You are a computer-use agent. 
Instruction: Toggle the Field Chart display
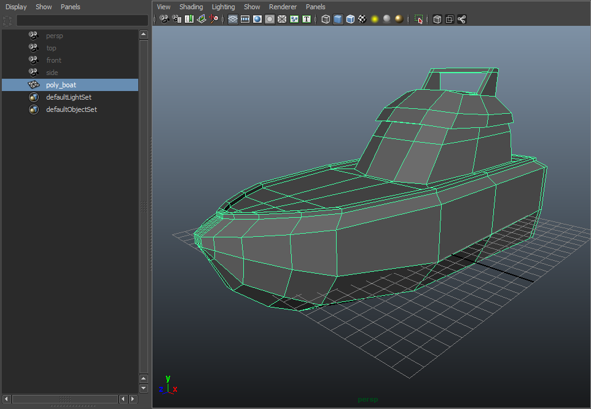click(282, 19)
